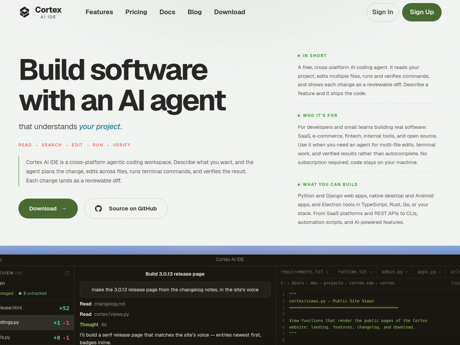Select the settings.py changed file row
Image resolution: width=460 pixels, height=345 pixels.
(37, 323)
